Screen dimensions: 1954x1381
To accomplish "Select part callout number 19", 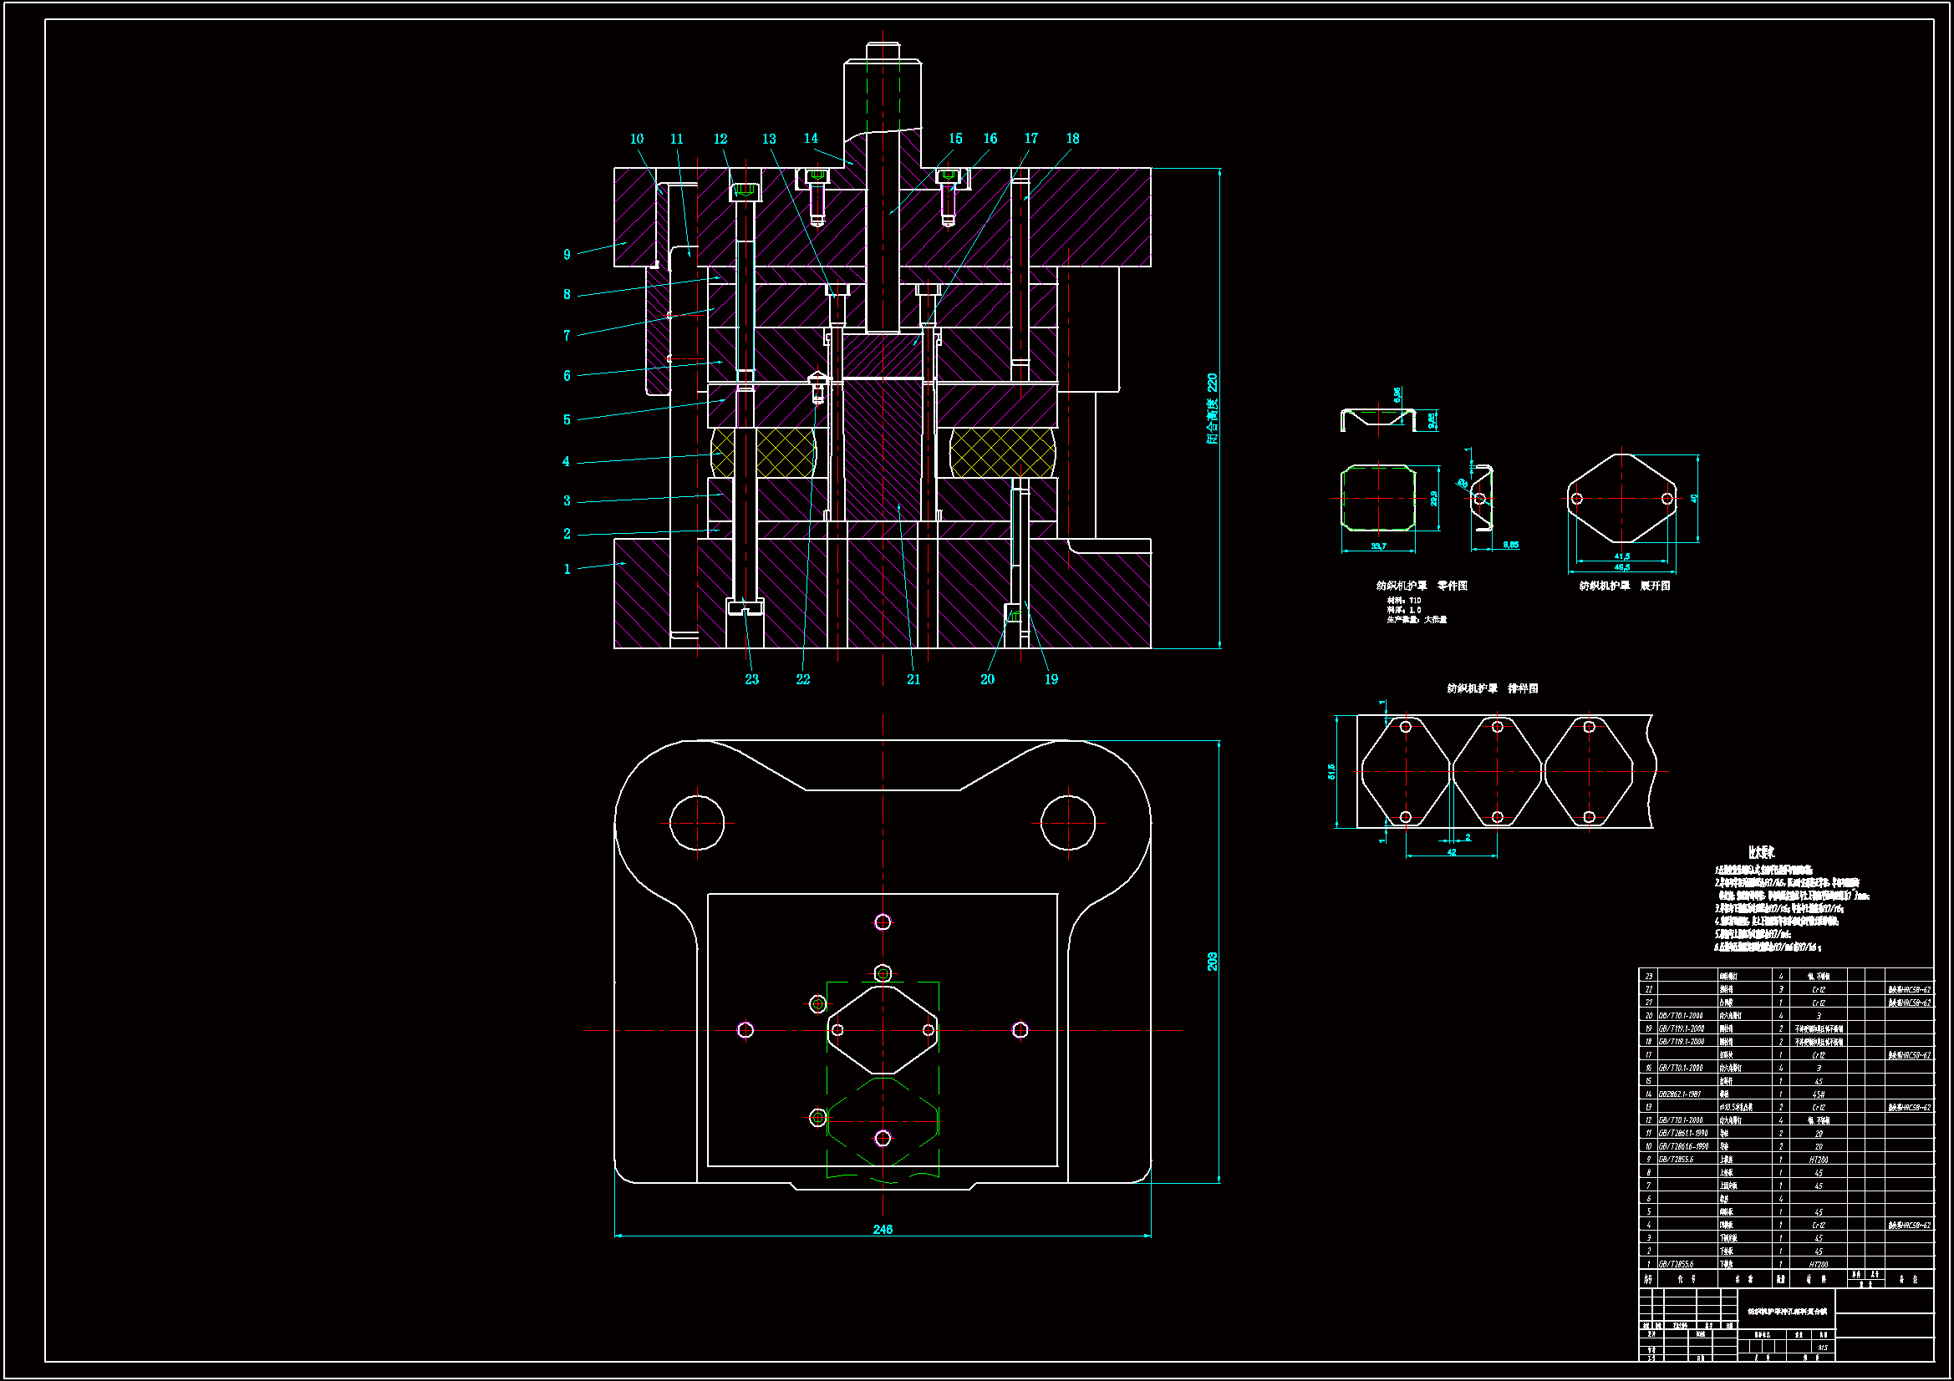I will pyautogui.click(x=1051, y=679).
